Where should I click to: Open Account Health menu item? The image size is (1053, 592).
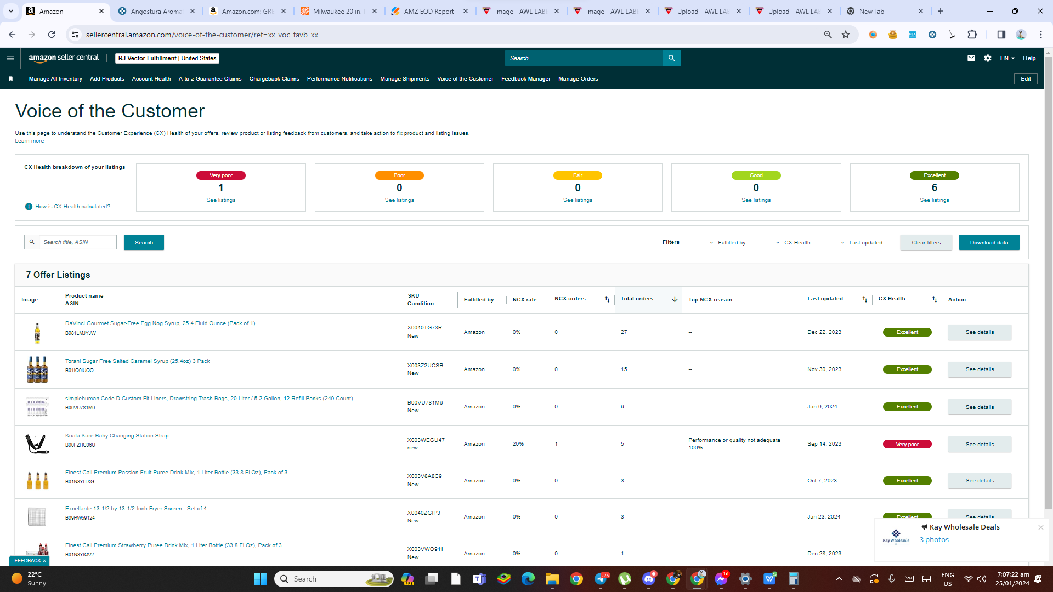pos(151,79)
